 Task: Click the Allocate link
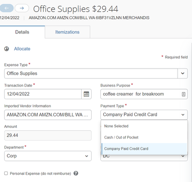click(22, 49)
